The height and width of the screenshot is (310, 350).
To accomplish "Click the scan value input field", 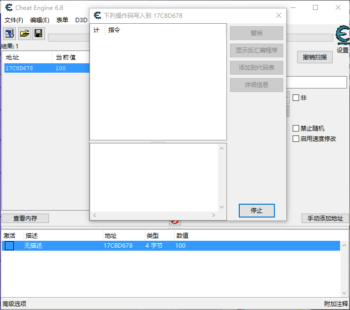I will [x=316, y=83].
